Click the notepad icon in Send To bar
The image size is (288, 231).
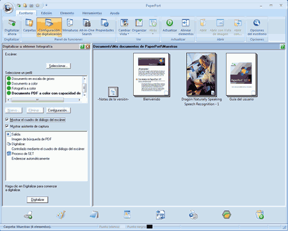click(94, 215)
